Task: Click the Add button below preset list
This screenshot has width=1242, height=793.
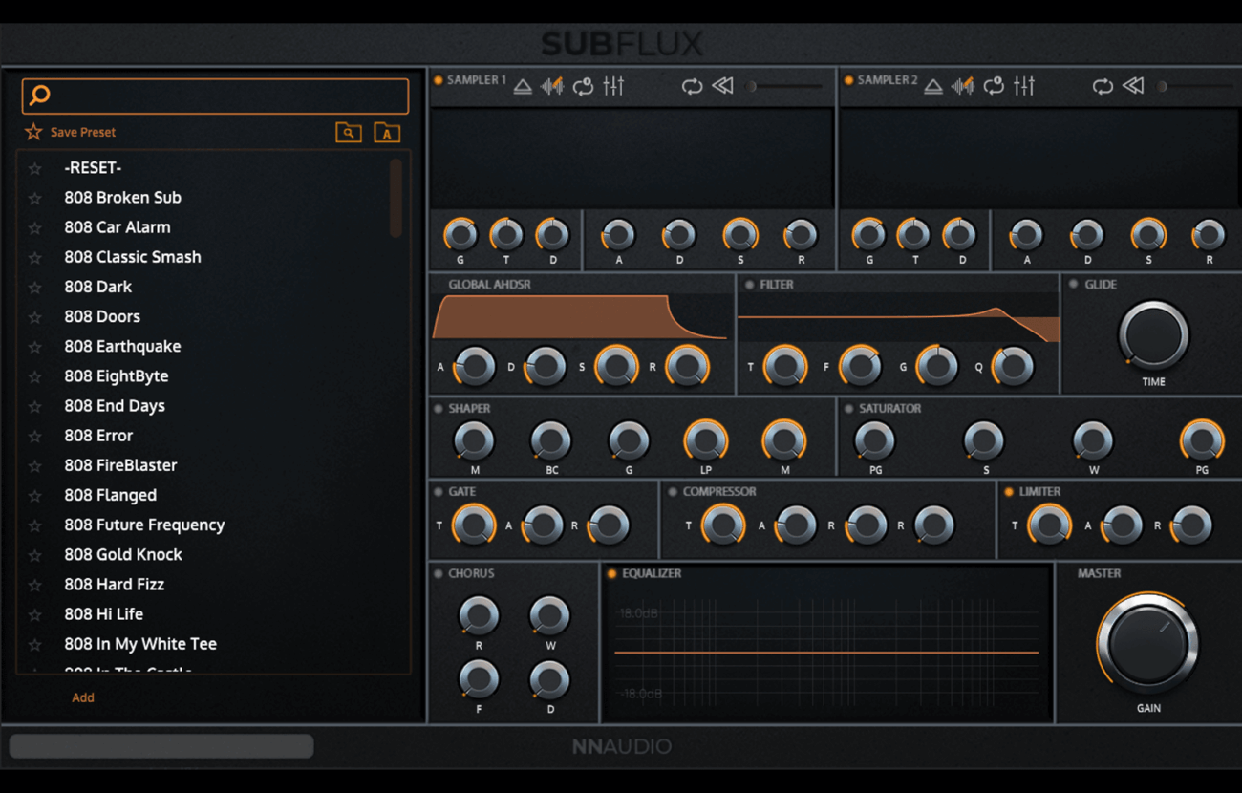Action: pos(83,697)
